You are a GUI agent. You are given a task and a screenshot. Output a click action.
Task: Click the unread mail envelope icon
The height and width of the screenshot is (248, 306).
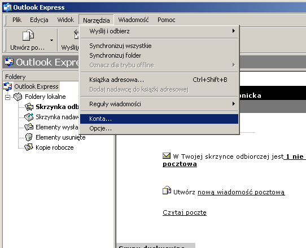tap(167, 155)
